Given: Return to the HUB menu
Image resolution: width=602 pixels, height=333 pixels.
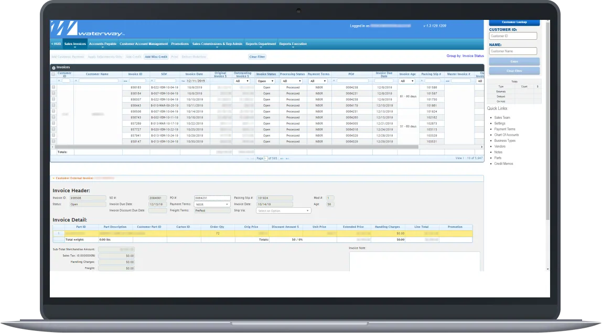Looking at the screenshot, I should coord(56,44).
